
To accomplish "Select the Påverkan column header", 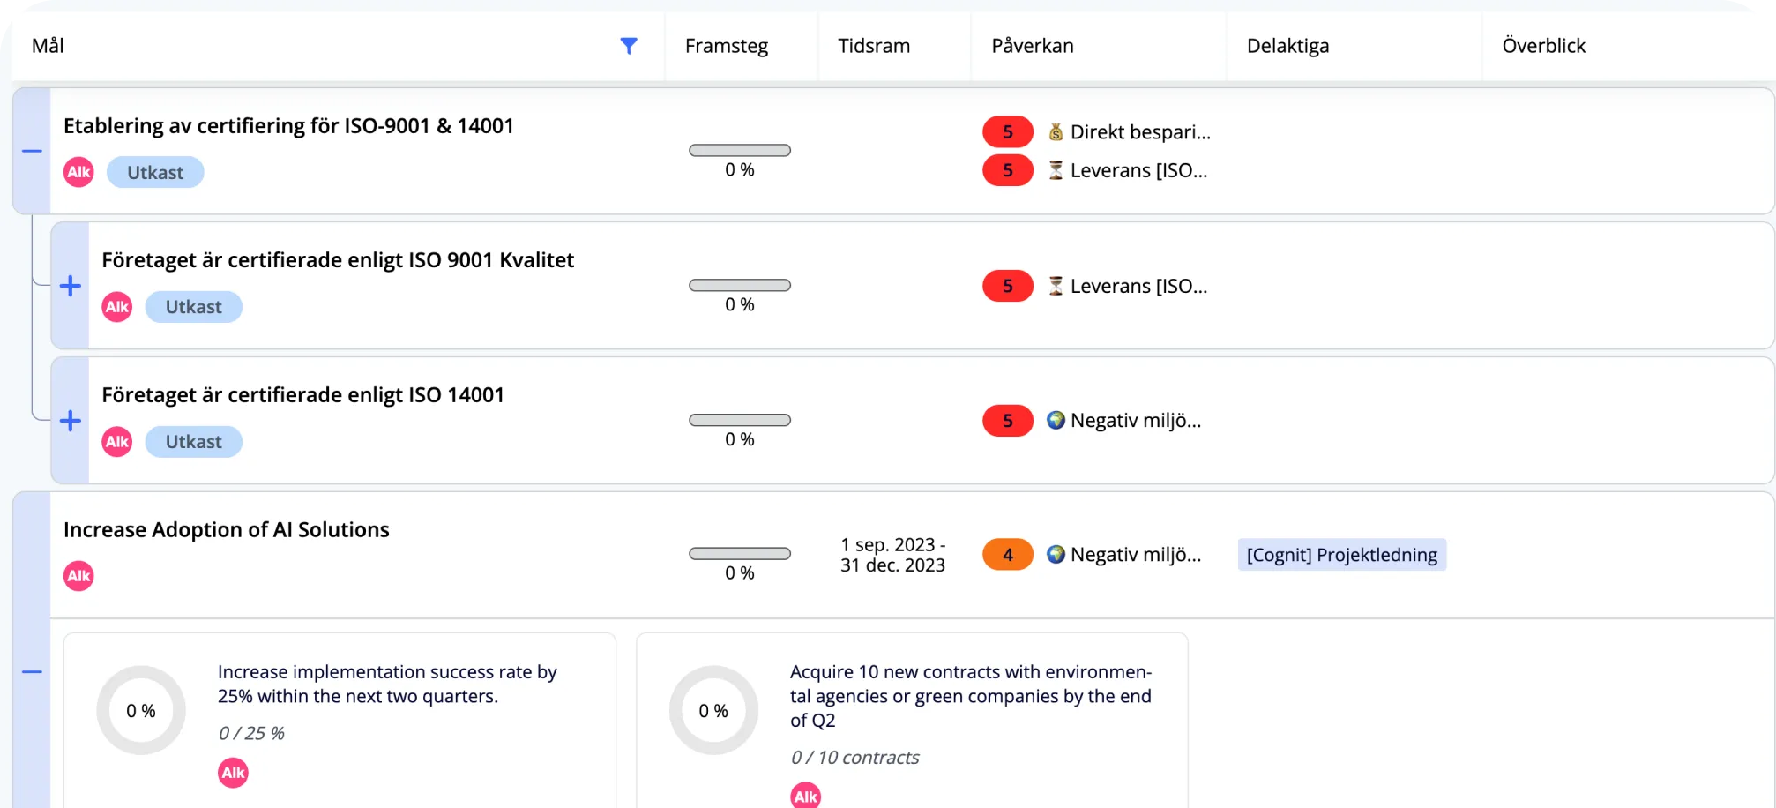I will pos(1033,46).
